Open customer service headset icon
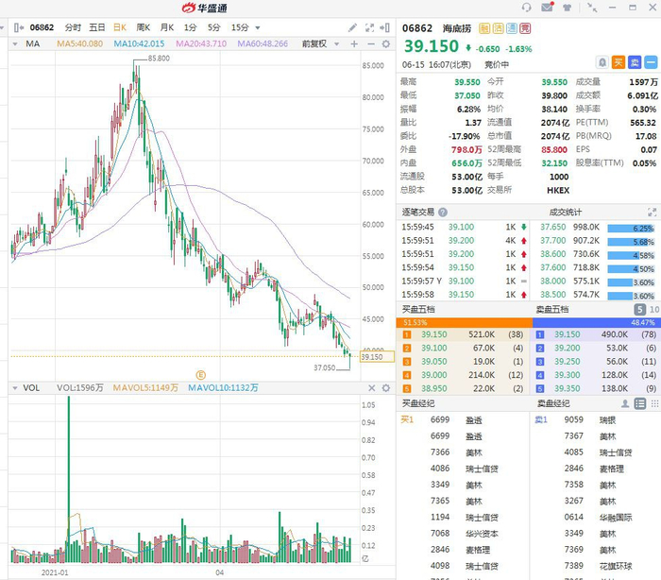This screenshot has height=580, width=661. (x=527, y=8)
